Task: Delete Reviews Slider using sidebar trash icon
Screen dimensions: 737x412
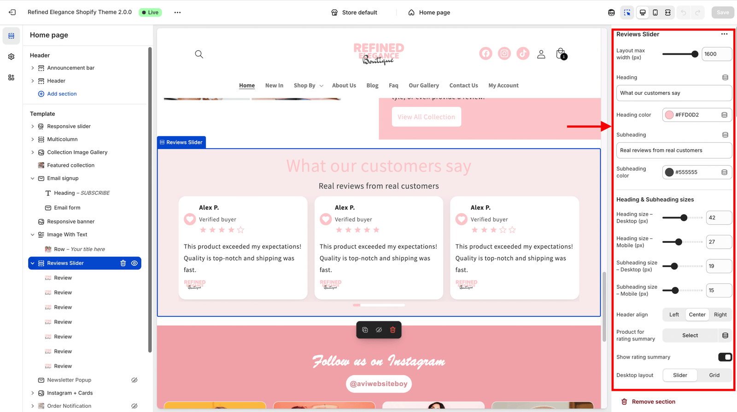Action: (x=123, y=263)
